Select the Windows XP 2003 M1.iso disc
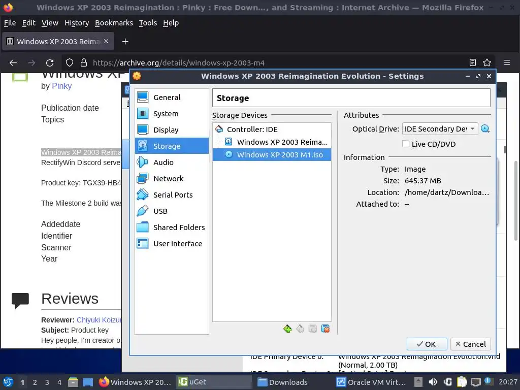The height and width of the screenshot is (390, 520). coord(272,154)
